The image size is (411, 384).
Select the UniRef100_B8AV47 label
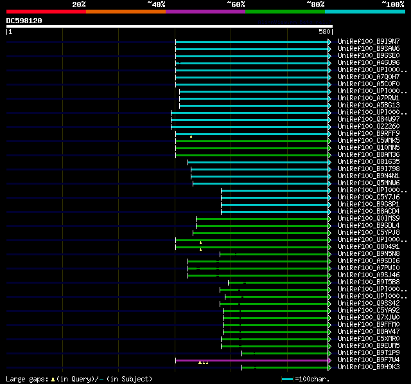[x=369, y=332]
